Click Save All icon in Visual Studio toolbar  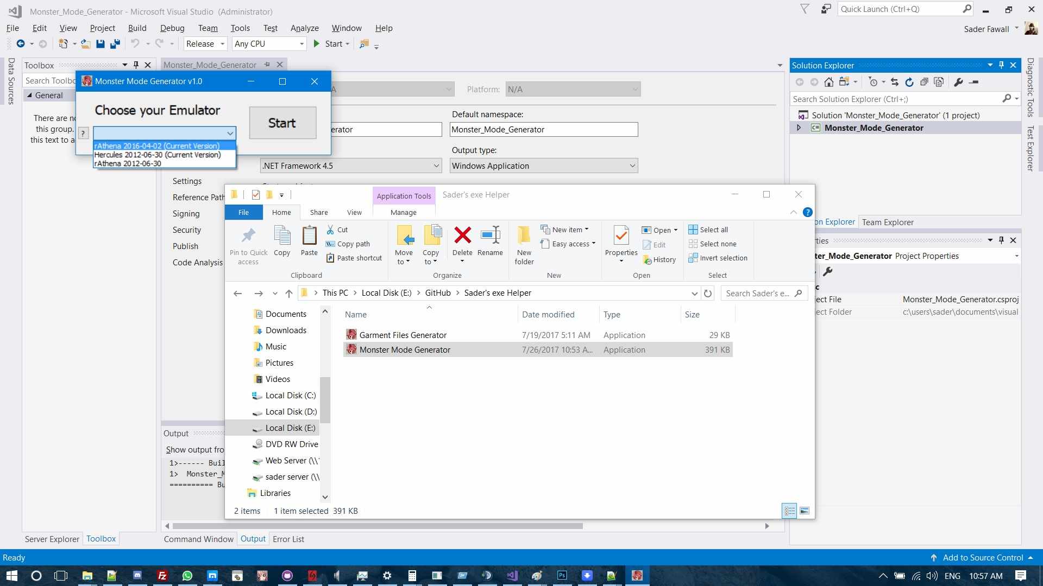(x=115, y=44)
